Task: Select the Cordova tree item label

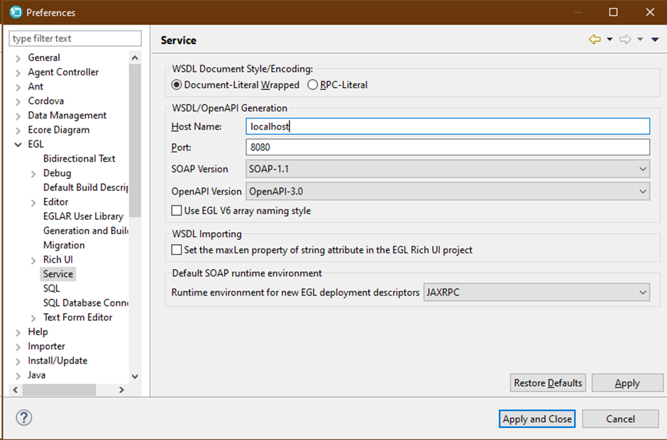Action: [46, 101]
